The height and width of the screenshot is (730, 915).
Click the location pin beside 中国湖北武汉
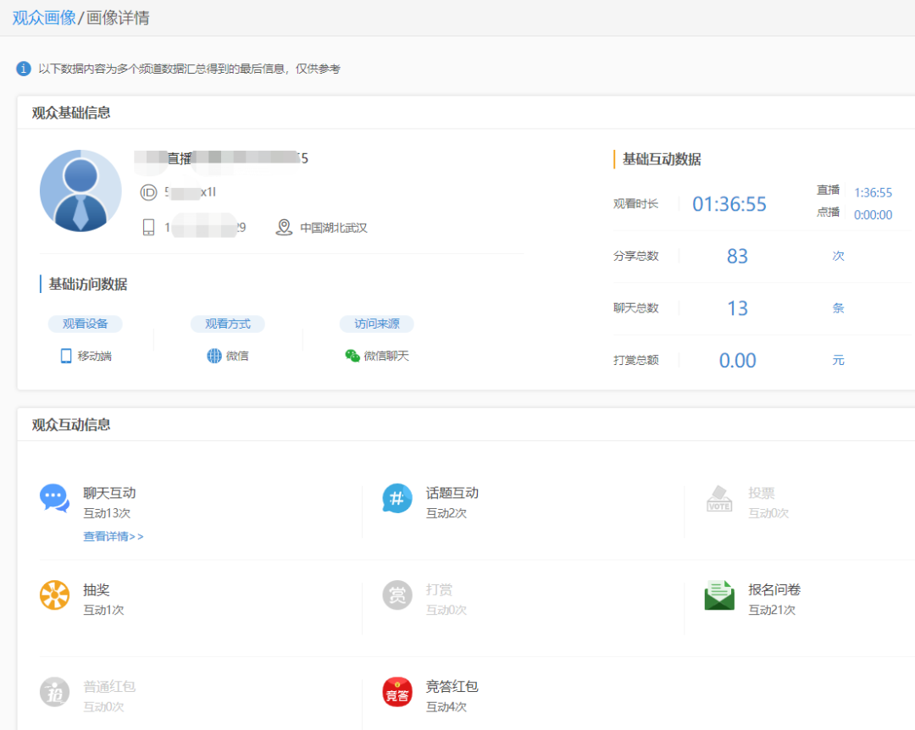(284, 227)
